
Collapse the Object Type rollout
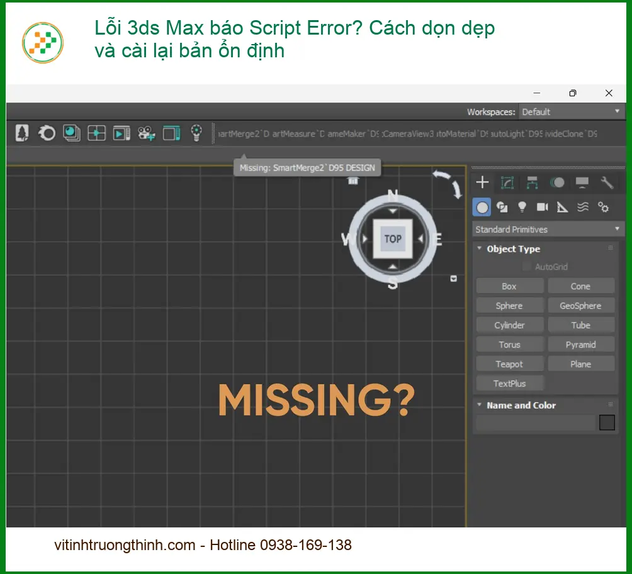(x=479, y=249)
